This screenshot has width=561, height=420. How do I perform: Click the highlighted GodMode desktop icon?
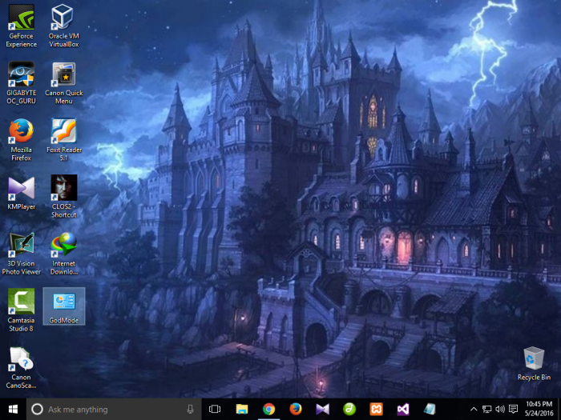63,306
